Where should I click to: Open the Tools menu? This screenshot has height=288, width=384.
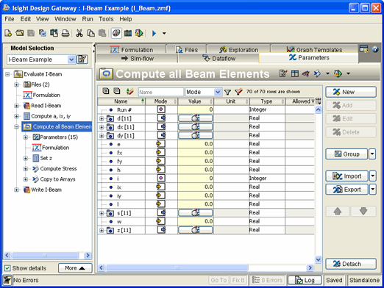pyautogui.click(x=106, y=19)
